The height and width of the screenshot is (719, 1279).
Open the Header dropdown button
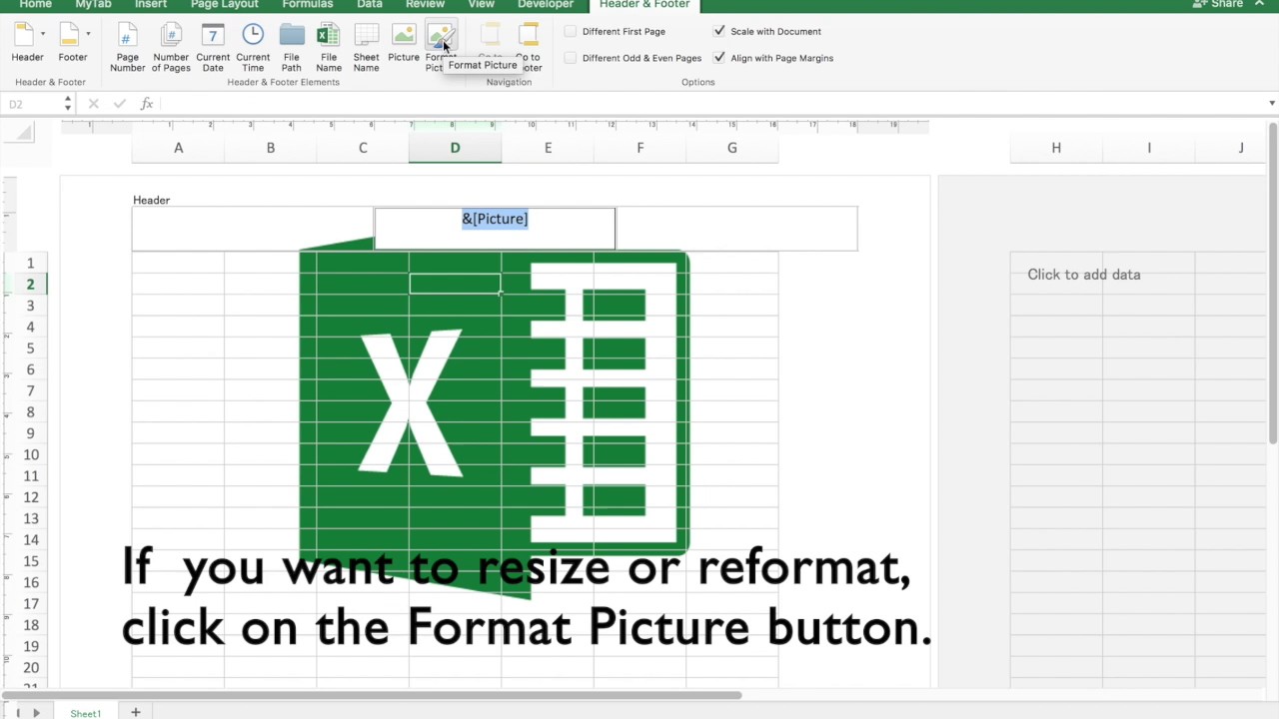pos(28,42)
